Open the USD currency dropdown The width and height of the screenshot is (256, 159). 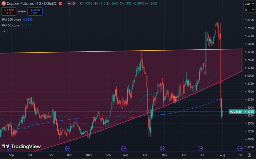click(x=249, y=4)
